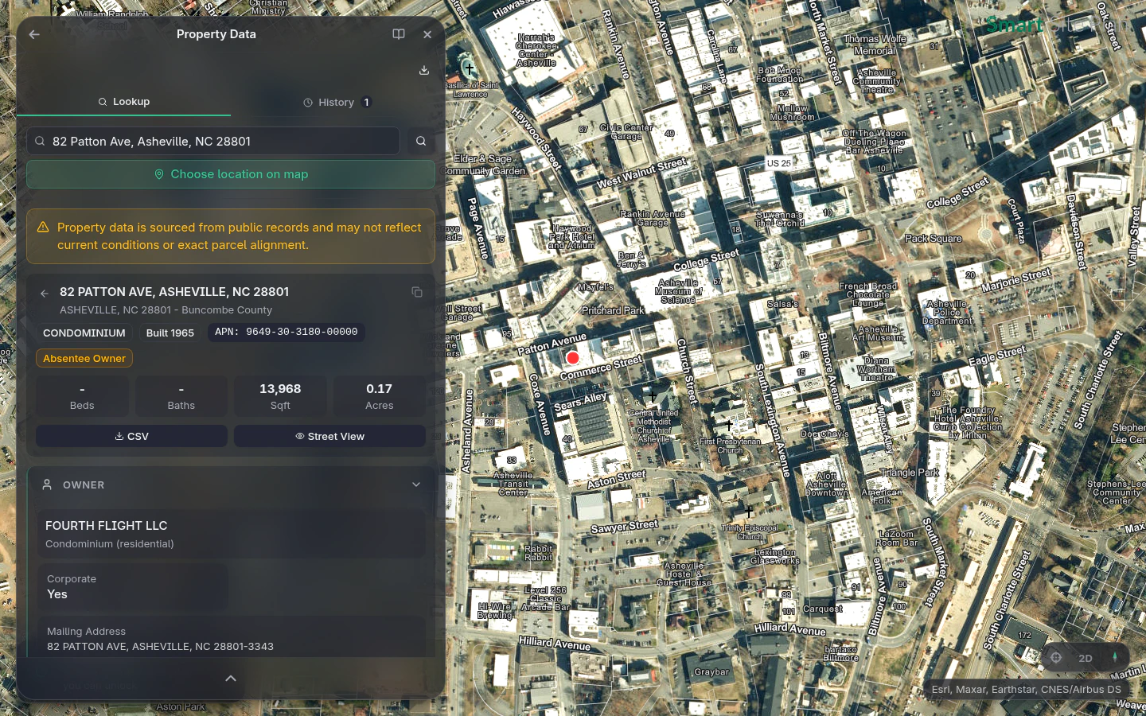This screenshot has width=1146, height=716.
Task: Run search with the magnifier button
Action: [x=421, y=141]
